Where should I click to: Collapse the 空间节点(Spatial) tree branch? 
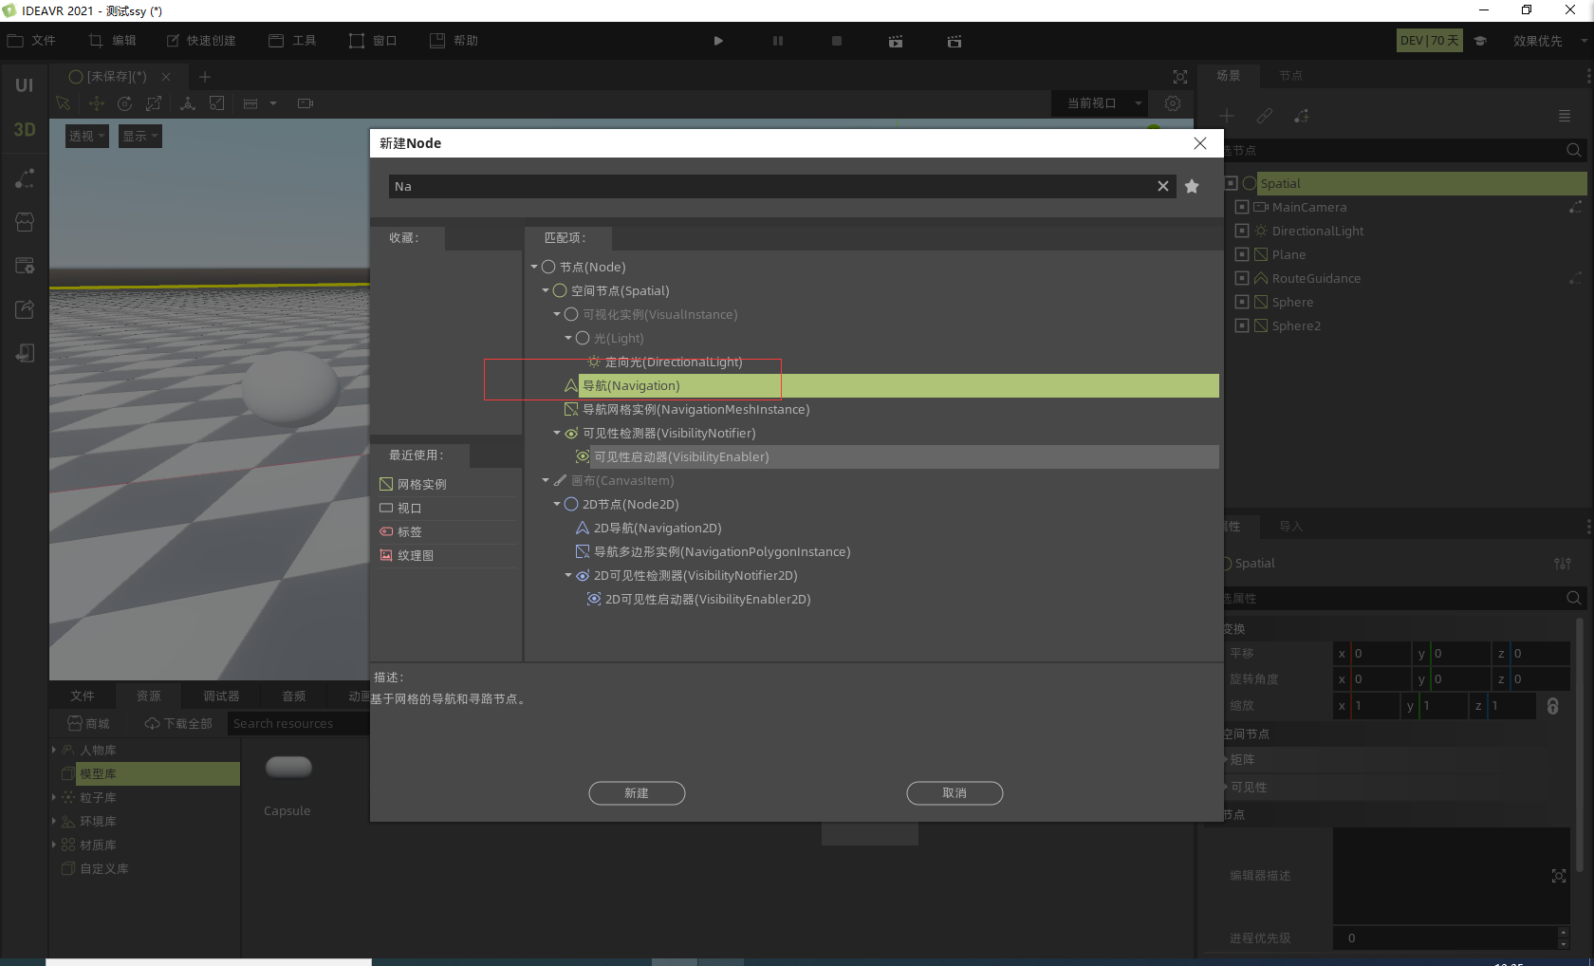click(546, 290)
